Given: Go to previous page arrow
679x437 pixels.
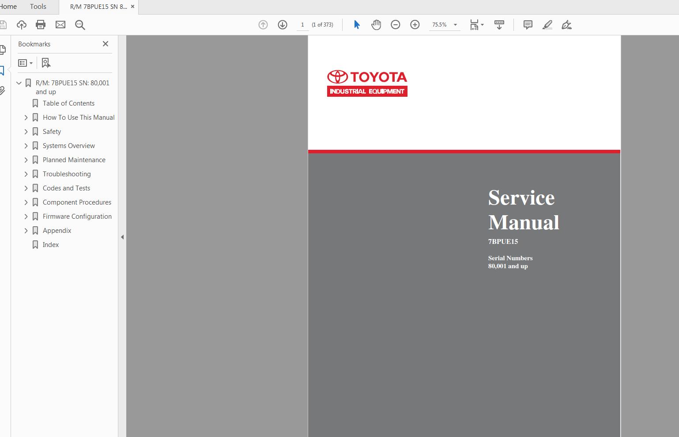Looking at the screenshot, I should (263, 25).
